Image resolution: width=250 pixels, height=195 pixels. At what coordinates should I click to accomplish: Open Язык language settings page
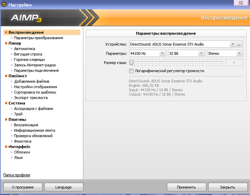[18, 158]
